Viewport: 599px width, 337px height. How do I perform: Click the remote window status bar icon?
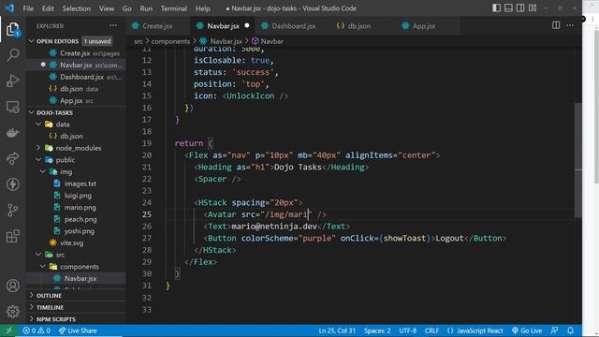[8, 330]
